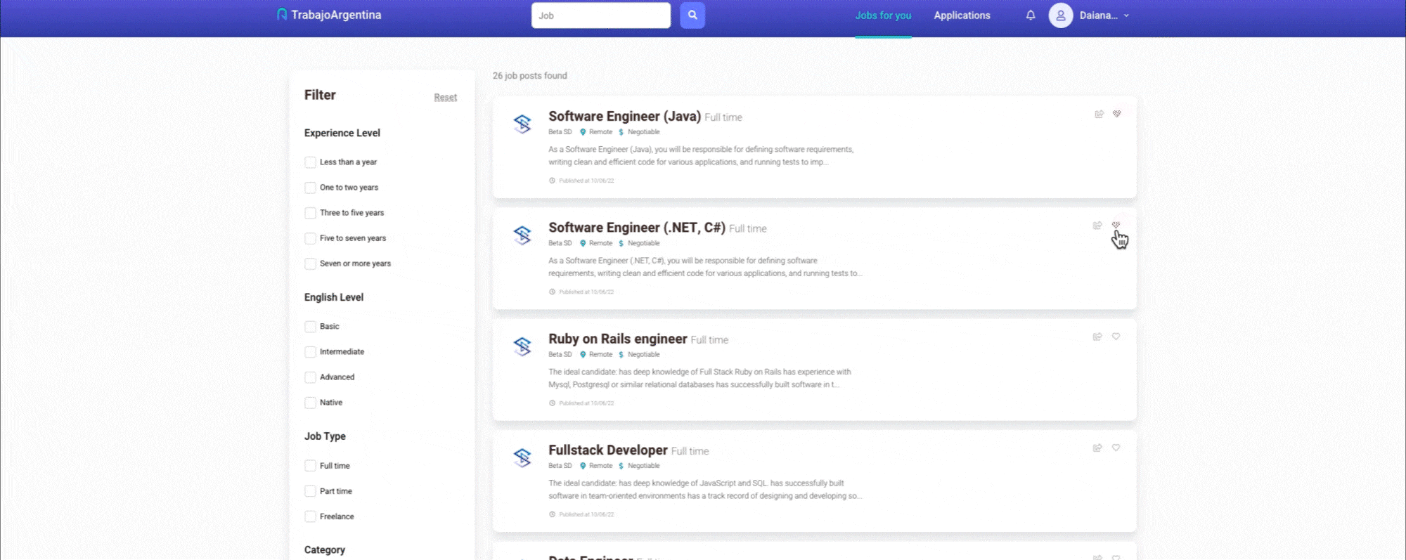The height and width of the screenshot is (560, 1406).
Task: Click the user avatar icon
Action: (x=1060, y=15)
